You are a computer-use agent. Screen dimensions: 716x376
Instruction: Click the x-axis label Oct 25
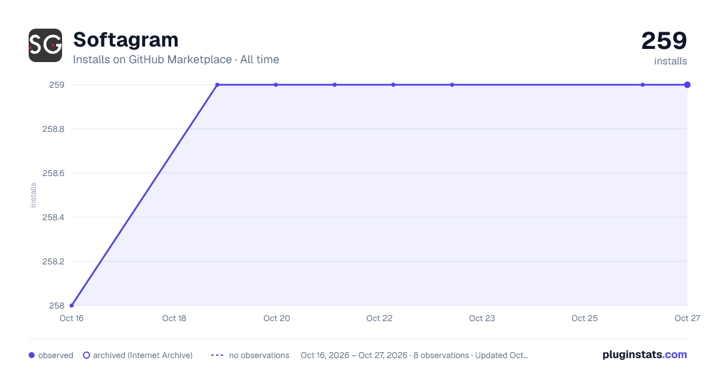[585, 318]
